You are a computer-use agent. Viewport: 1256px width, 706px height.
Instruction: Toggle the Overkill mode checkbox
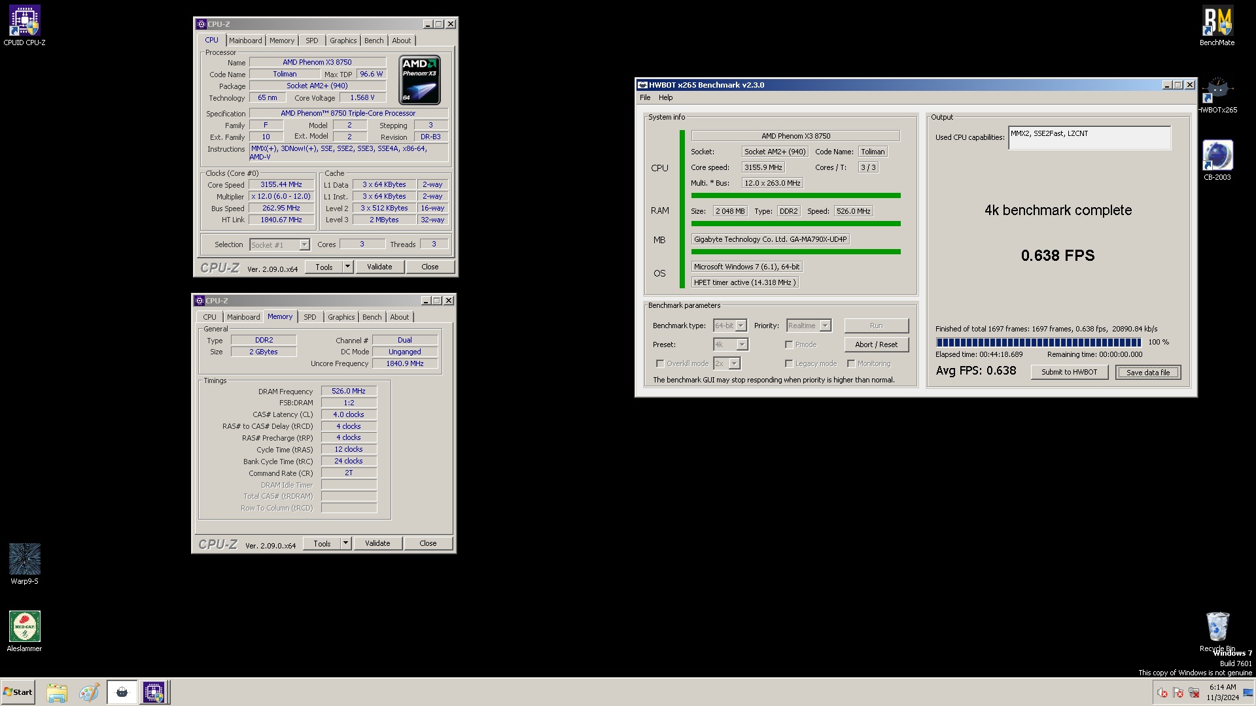click(x=660, y=363)
